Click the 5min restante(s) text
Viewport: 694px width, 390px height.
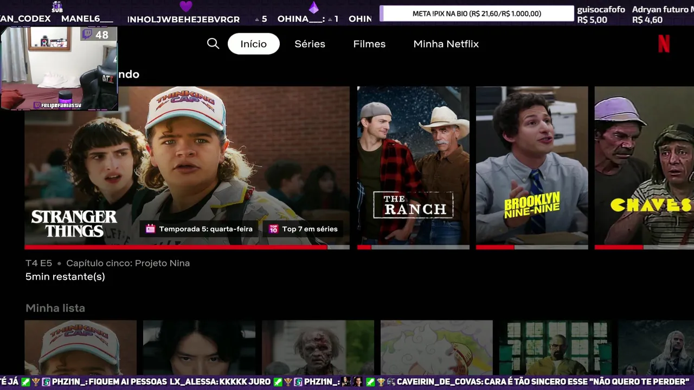(x=65, y=277)
